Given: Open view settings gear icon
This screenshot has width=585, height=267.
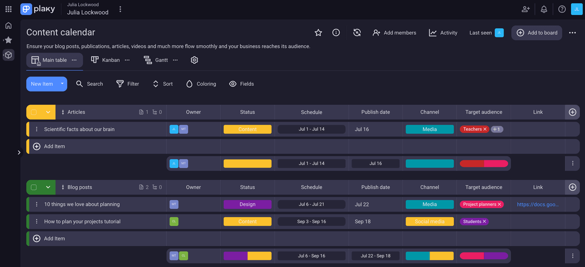Looking at the screenshot, I should (194, 60).
